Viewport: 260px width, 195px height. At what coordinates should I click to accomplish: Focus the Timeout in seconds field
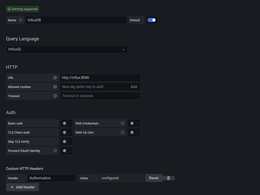(101, 96)
